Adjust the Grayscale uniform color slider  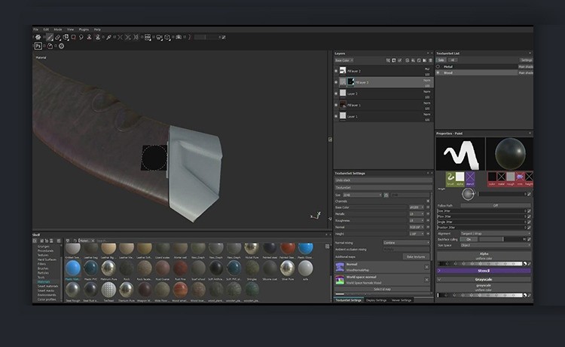pyautogui.click(x=480, y=295)
